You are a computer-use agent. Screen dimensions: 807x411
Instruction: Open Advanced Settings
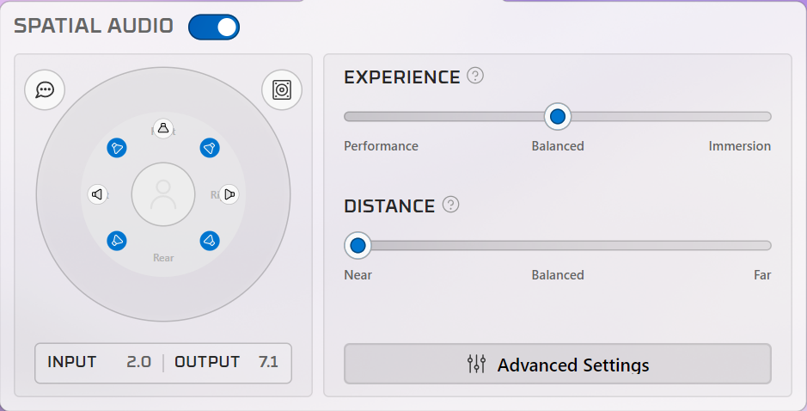(558, 364)
